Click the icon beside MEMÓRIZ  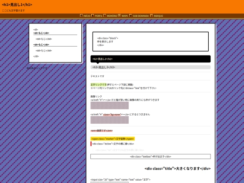tap(105, 15)
